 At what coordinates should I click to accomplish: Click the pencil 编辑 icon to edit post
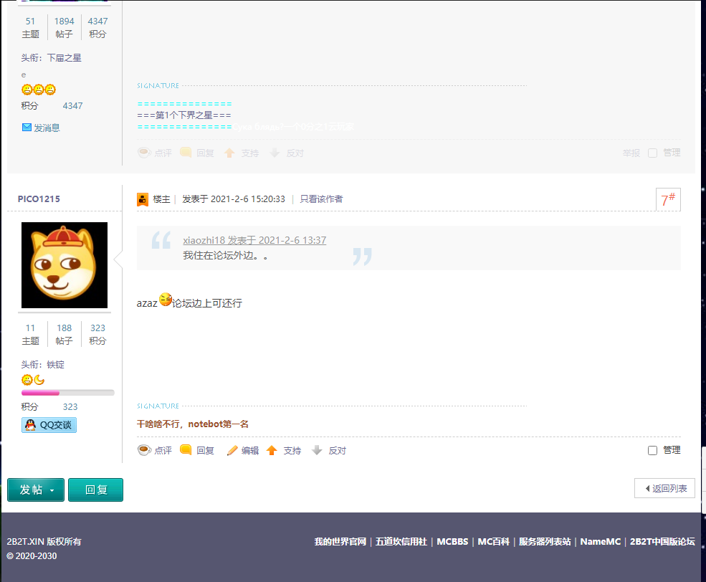coord(232,450)
